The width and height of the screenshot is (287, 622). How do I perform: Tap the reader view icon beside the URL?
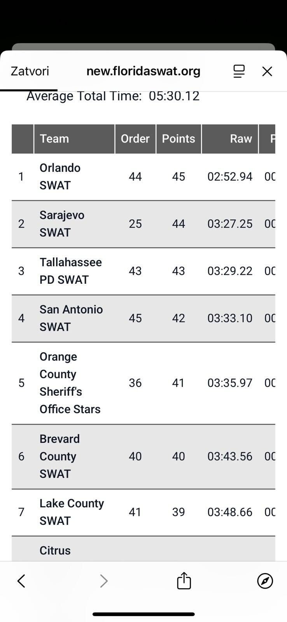coord(239,71)
